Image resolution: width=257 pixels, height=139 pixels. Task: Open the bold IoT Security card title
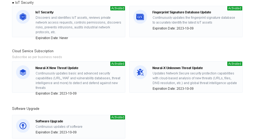point(44,12)
